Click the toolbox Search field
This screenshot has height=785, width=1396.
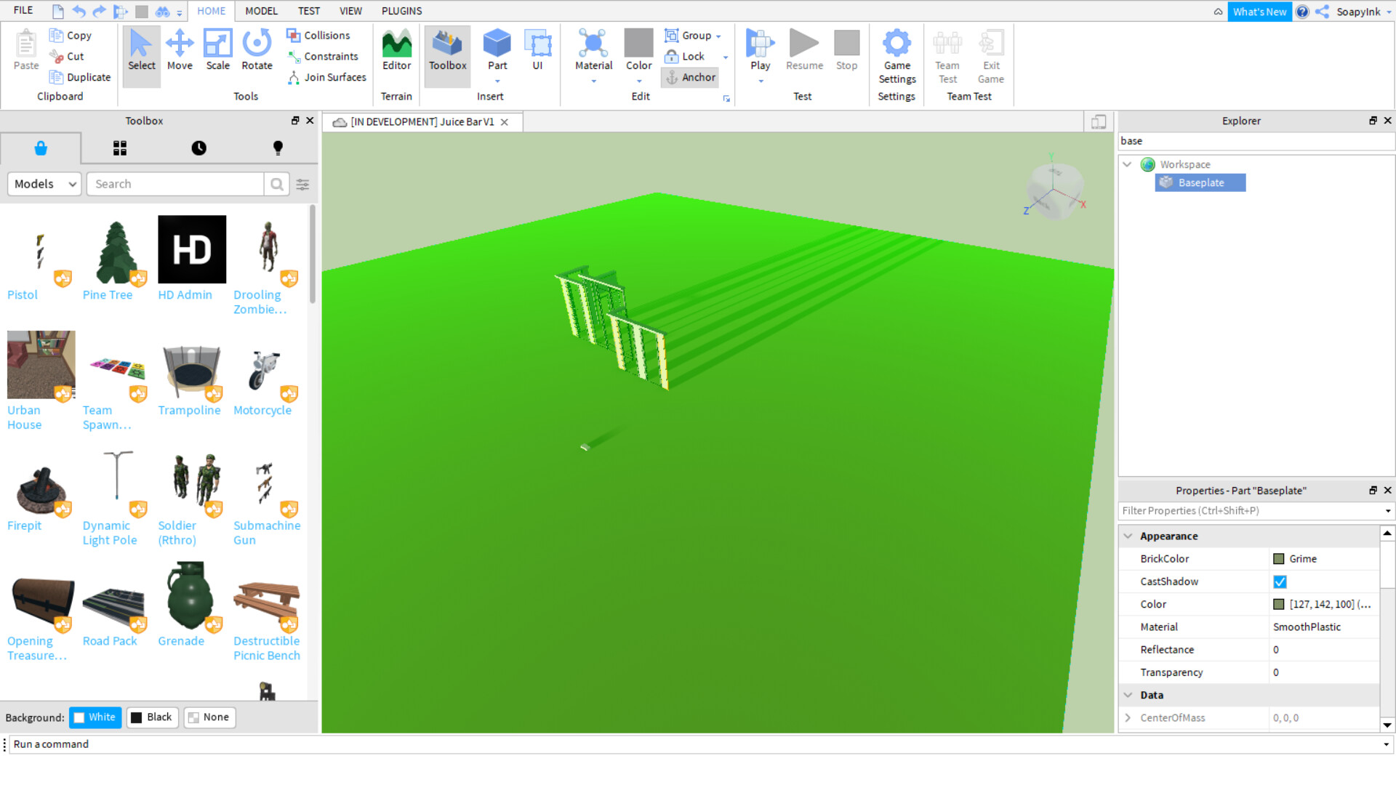175,184
